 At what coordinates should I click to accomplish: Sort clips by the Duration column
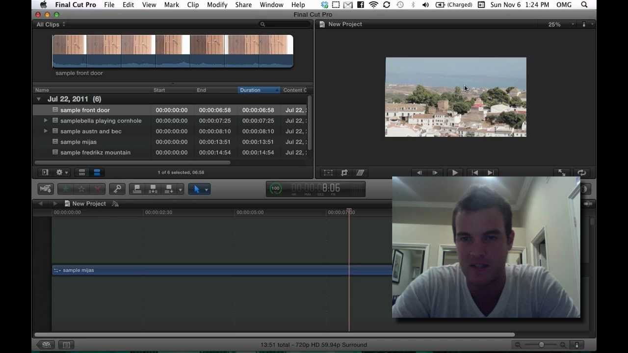click(259, 90)
